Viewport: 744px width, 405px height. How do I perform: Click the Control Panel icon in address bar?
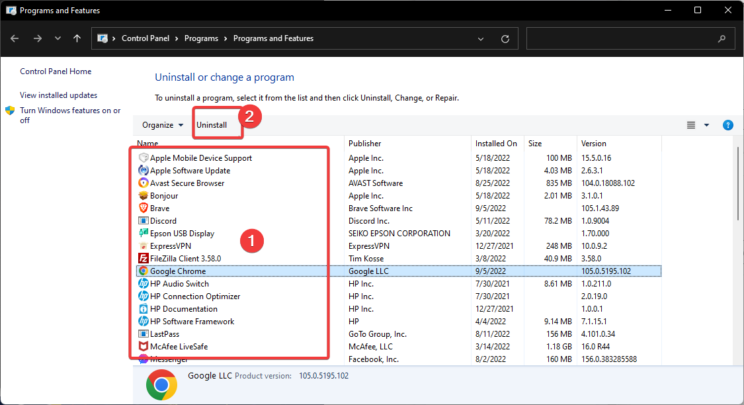point(102,38)
